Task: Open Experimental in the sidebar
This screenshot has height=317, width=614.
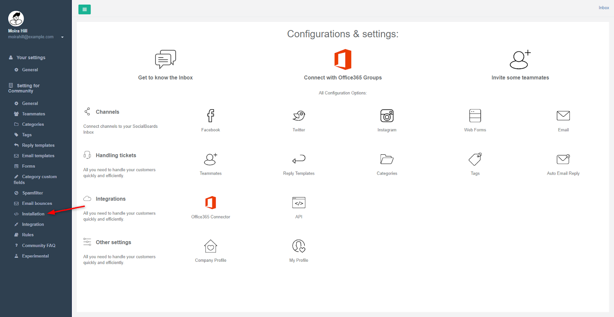Action: point(35,256)
